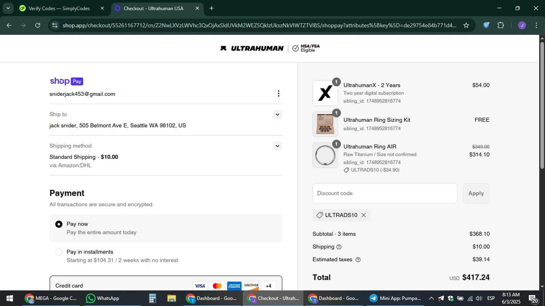Click the Discount code input field
This screenshot has width=545, height=306.
tap(385, 193)
